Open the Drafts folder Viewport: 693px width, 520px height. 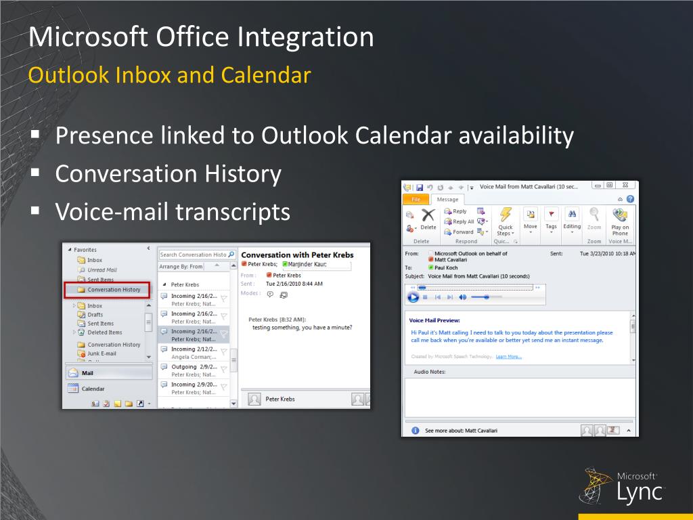pos(90,315)
